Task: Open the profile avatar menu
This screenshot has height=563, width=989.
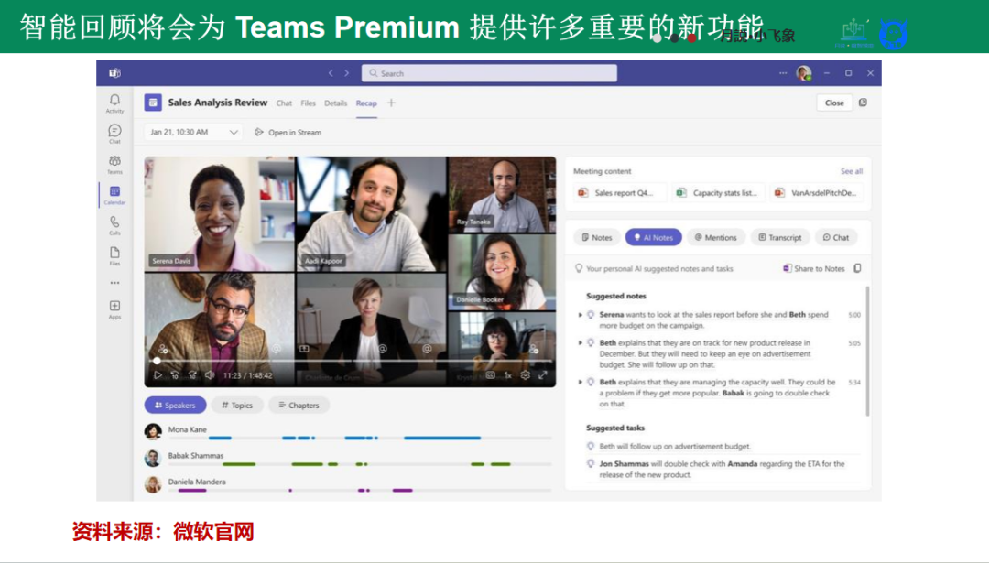Action: tap(804, 73)
